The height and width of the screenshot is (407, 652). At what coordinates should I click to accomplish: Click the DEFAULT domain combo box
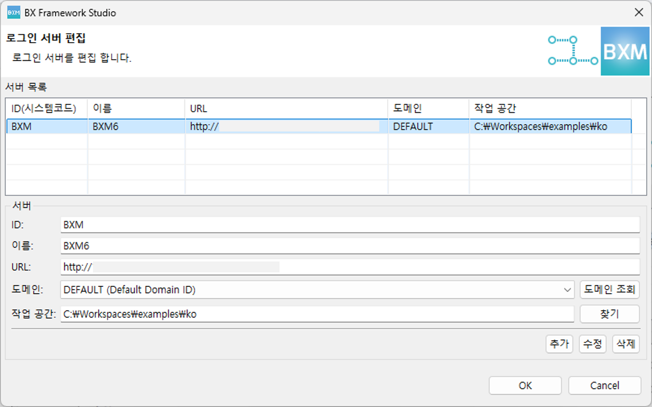tap(312, 290)
